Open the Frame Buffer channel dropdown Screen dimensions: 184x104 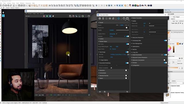coord(34,16)
